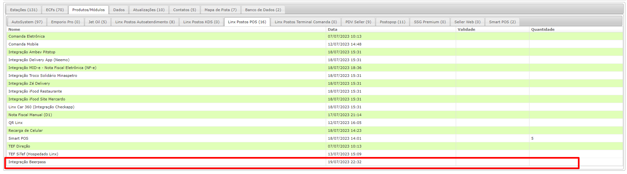This screenshot has width=627, height=174.
Task: Click quantity value 5 for Smart POS
Action: pos(532,138)
